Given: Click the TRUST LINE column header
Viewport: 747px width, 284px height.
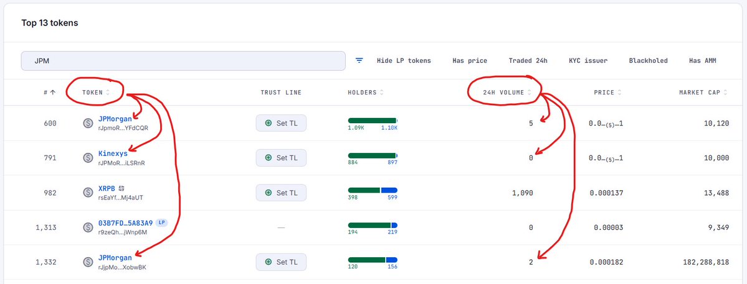Looking at the screenshot, I should [x=281, y=93].
